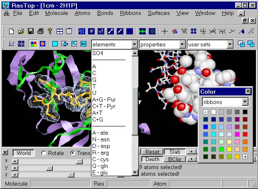Close the transform panel with X button
Image resolution: width=258 pixels, height=189 pixels.
(5, 153)
